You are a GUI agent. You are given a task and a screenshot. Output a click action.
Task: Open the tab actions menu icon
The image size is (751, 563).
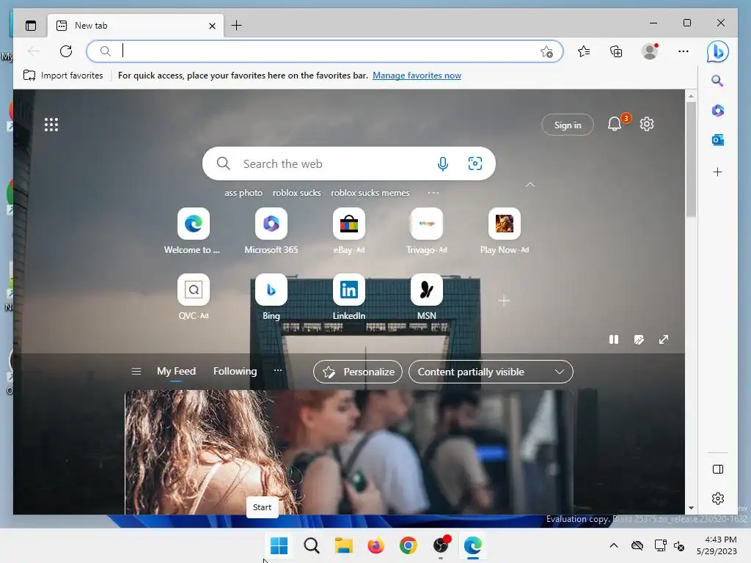pyautogui.click(x=31, y=26)
